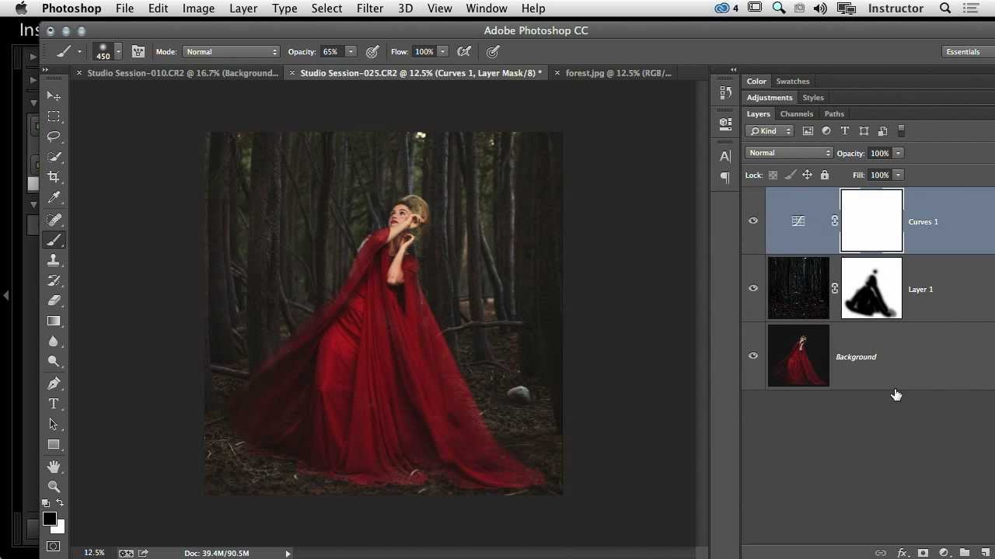The width and height of the screenshot is (995, 559).
Task: Open the Character panel icon
Action: (725, 156)
